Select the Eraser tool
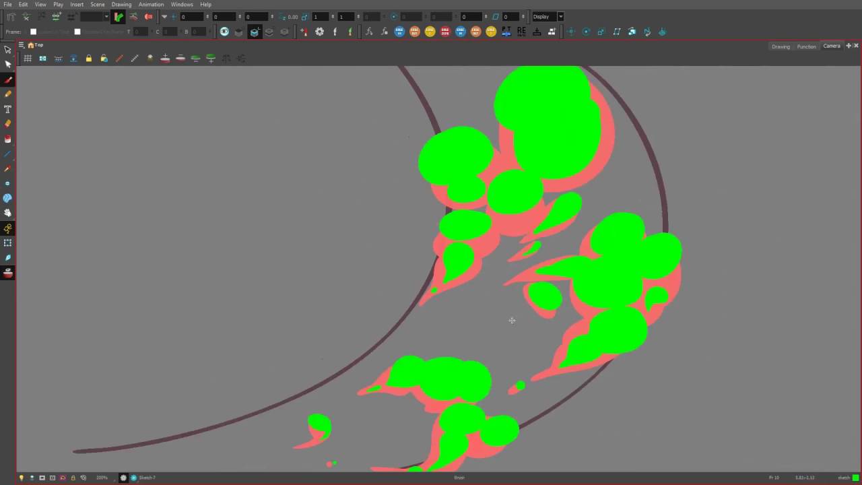Viewport: 862px width, 485px height. [x=8, y=124]
